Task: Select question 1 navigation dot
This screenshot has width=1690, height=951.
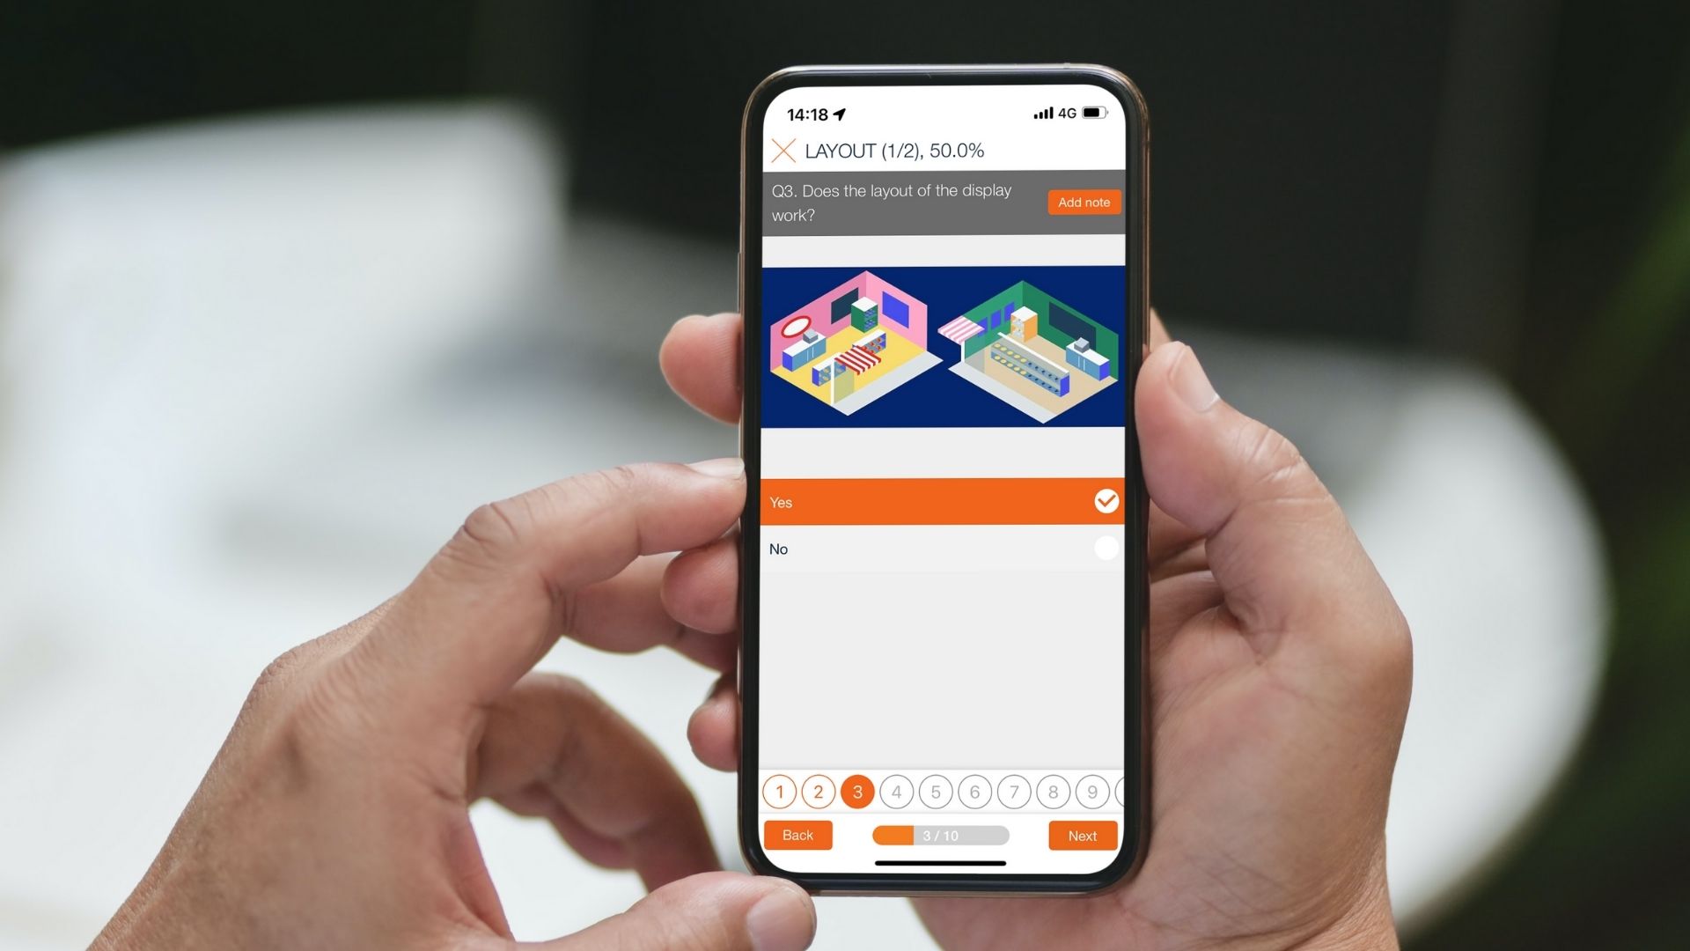Action: pos(780,792)
